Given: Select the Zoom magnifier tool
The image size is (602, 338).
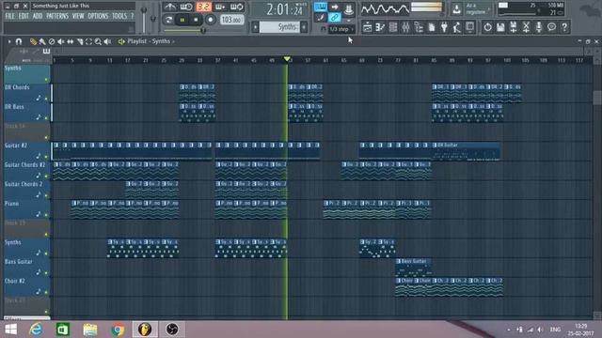Looking at the screenshot, I should pyautogui.click(x=98, y=41).
